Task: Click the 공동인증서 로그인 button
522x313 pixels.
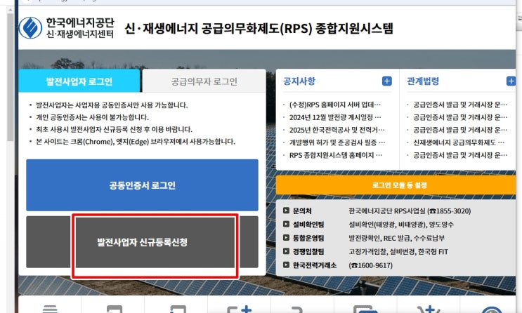Action: point(142,185)
